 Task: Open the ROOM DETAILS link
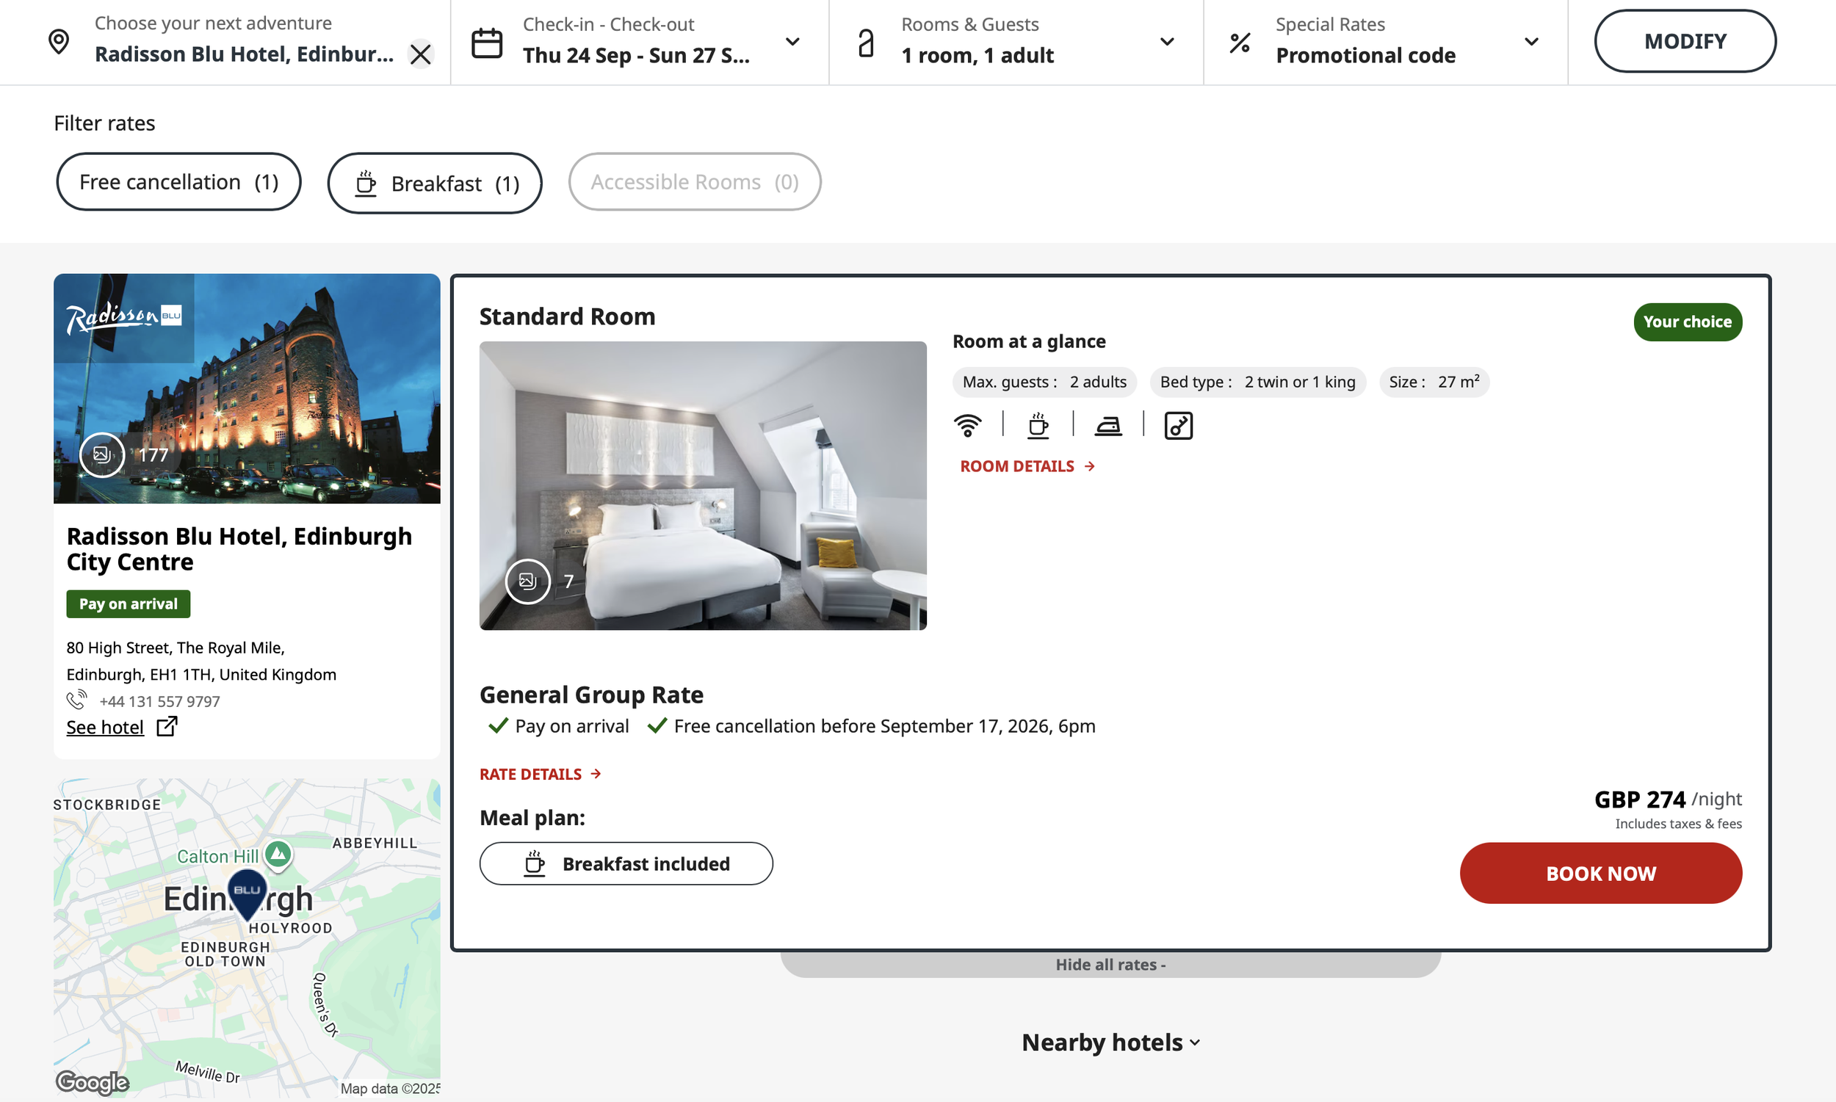[1027, 466]
